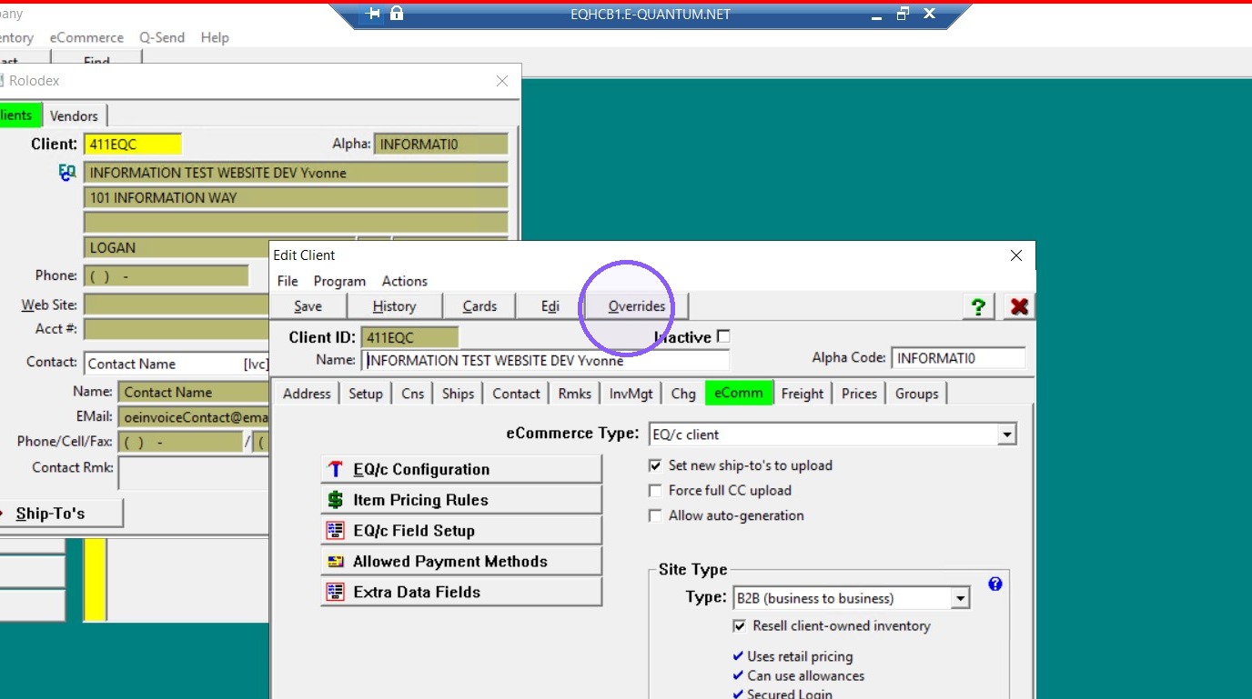This screenshot has height=699, width=1252.
Task: Switch to the Address tab
Action: (307, 394)
